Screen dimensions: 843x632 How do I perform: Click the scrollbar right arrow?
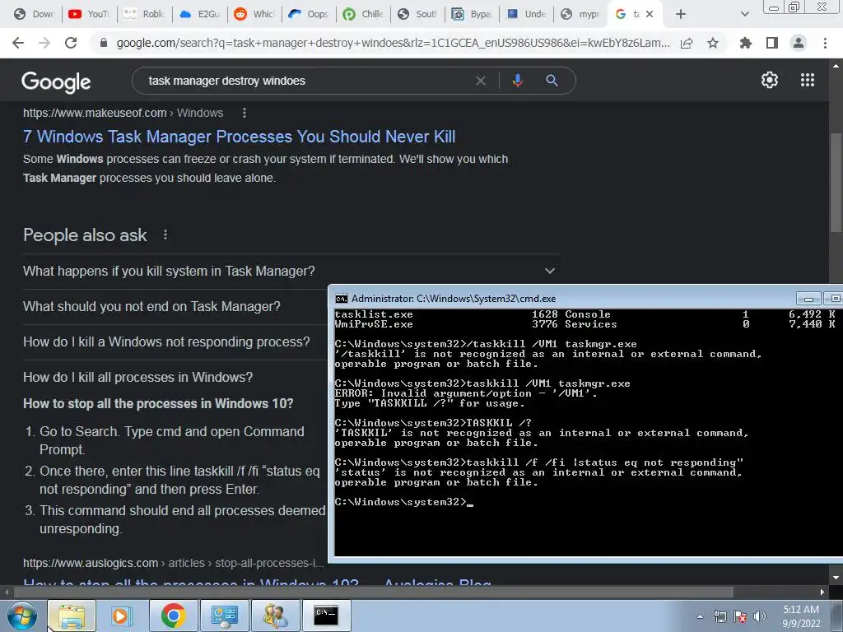[822, 592]
